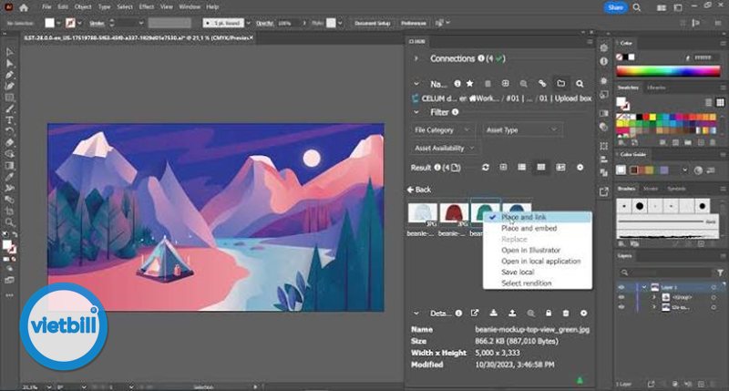The height and width of the screenshot is (391, 729).
Task: Select the Type tool
Action: click(x=9, y=120)
